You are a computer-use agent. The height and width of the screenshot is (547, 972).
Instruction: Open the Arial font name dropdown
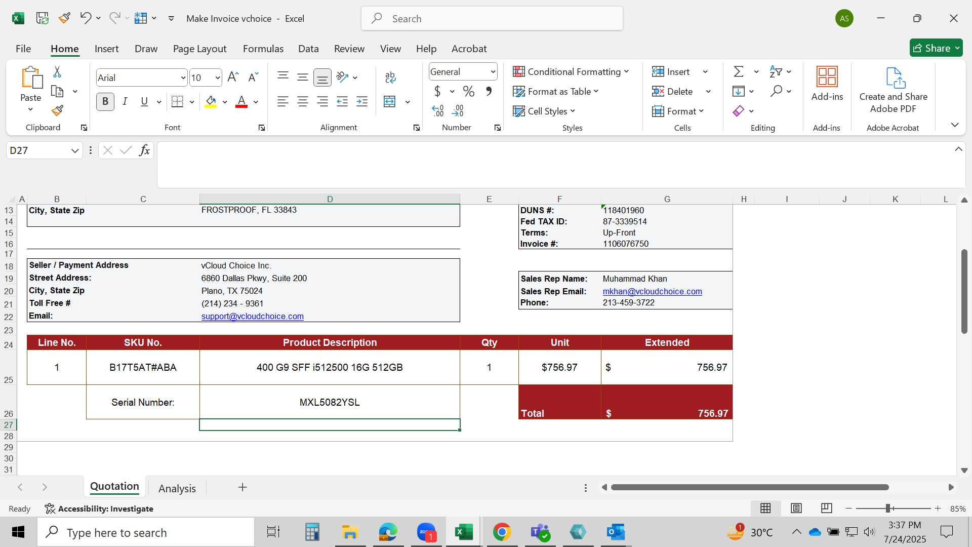[183, 78]
